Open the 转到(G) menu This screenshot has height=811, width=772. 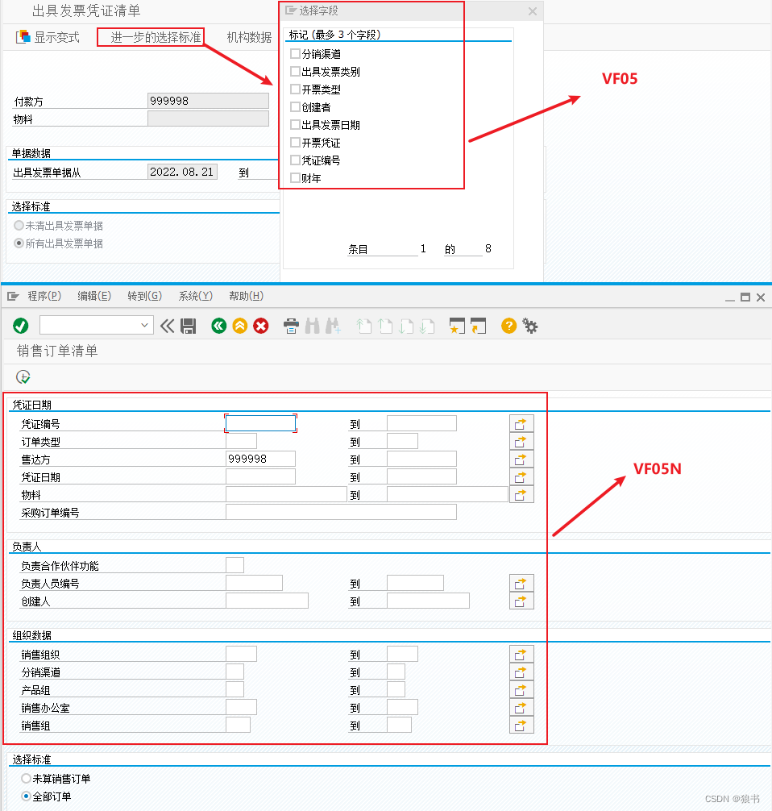pyautogui.click(x=144, y=295)
